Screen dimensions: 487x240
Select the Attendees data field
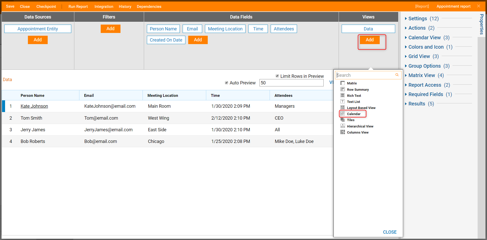pos(284,29)
